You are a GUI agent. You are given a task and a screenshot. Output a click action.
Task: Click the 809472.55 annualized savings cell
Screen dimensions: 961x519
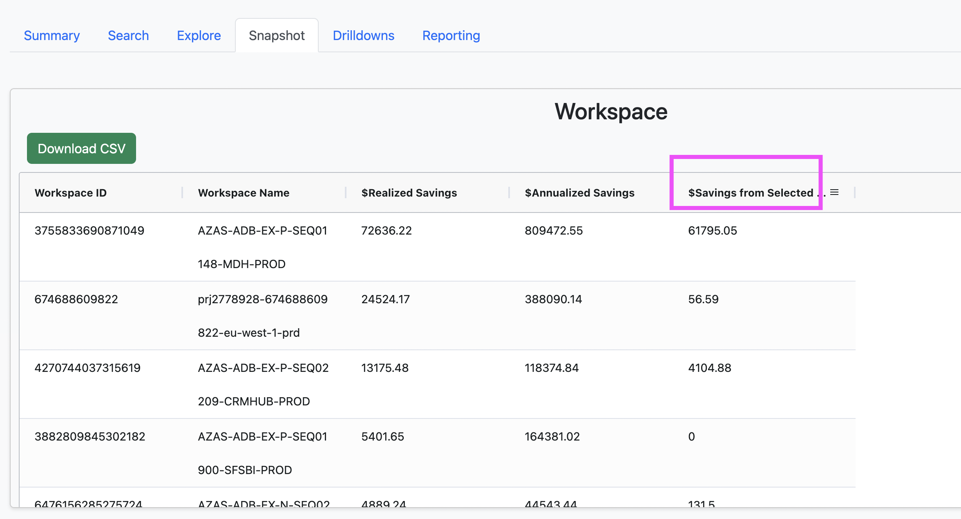pos(554,230)
